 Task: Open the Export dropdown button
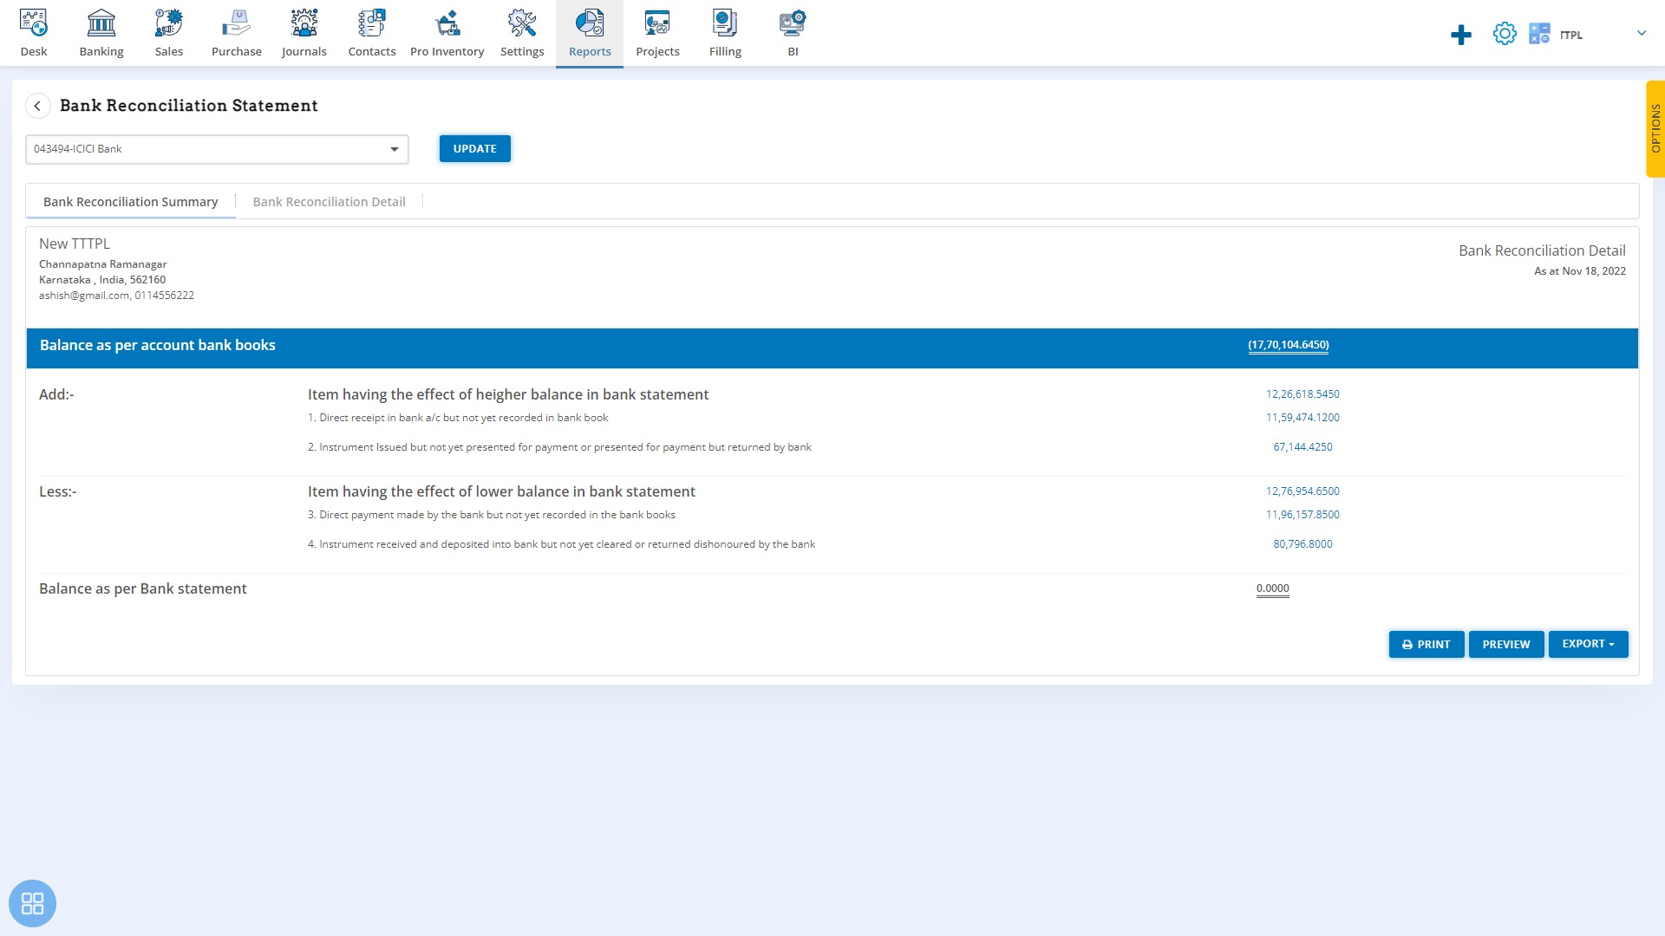[x=1588, y=644]
